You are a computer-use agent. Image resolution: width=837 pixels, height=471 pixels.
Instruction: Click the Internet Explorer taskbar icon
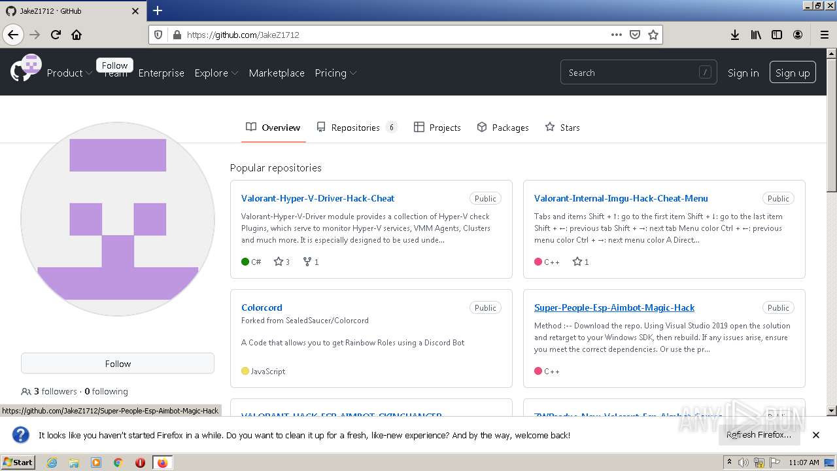pos(52,462)
